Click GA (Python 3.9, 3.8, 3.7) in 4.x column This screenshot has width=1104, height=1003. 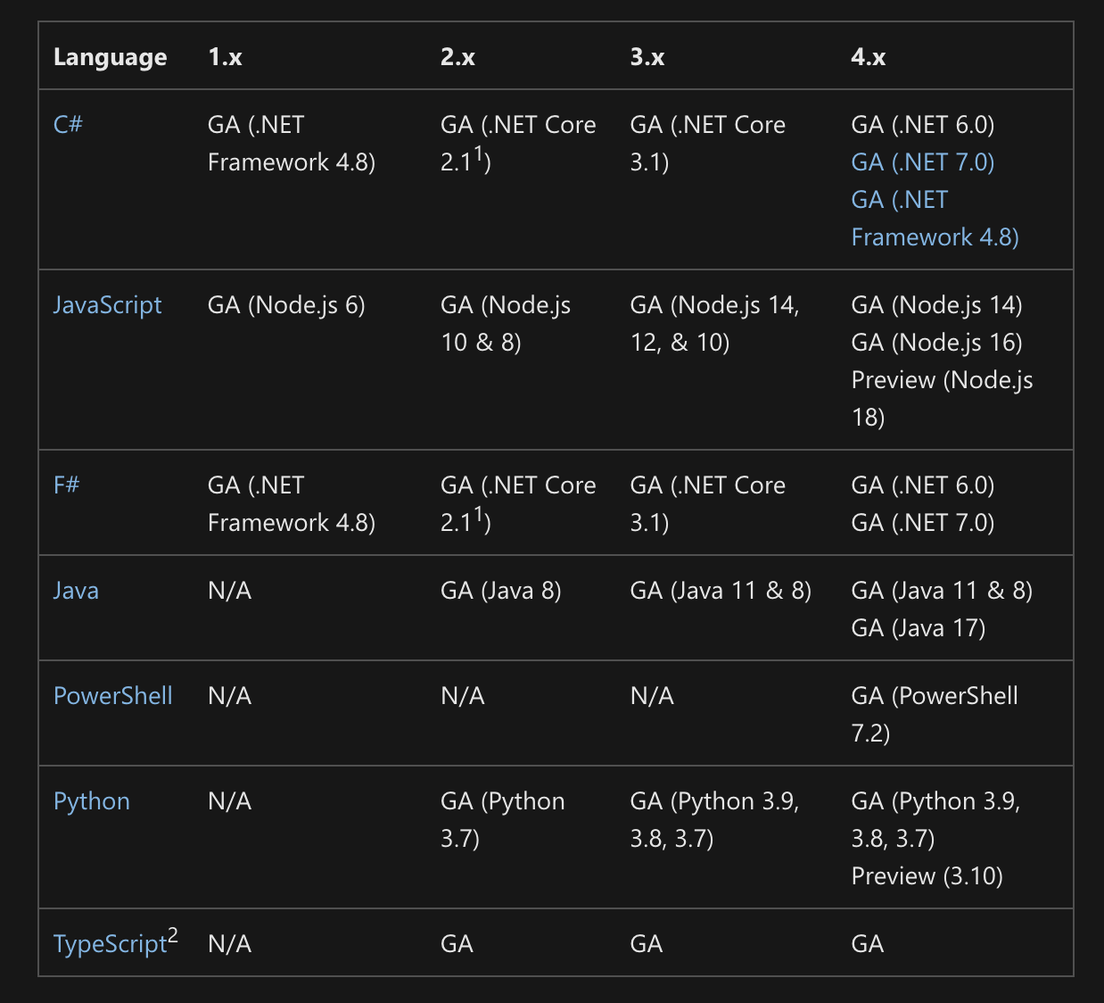(936, 820)
